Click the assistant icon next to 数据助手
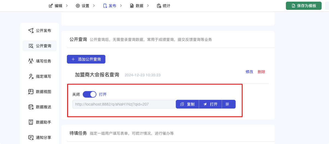Image resolution: width=329 pixels, height=144 pixels. pos(31,122)
